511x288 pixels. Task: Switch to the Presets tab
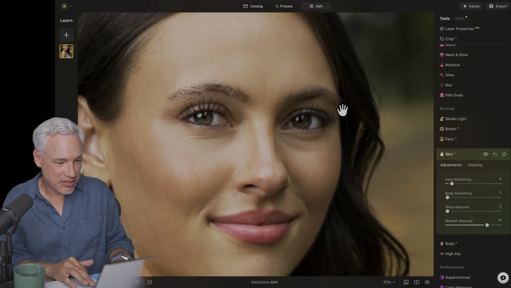pos(284,6)
